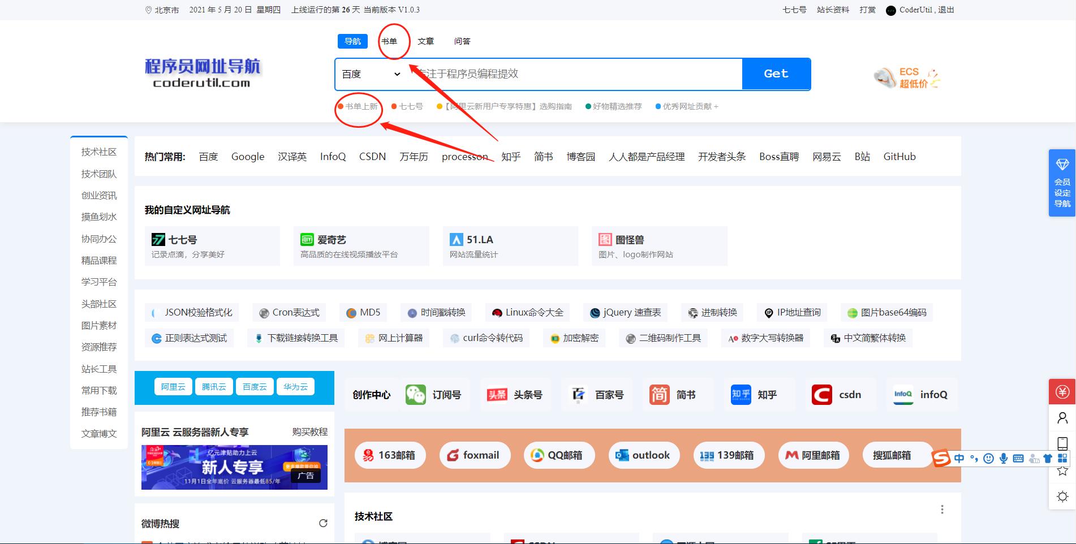
Task: Open infoQ in creation center row
Action: pyautogui.click(x=921, y=395)
